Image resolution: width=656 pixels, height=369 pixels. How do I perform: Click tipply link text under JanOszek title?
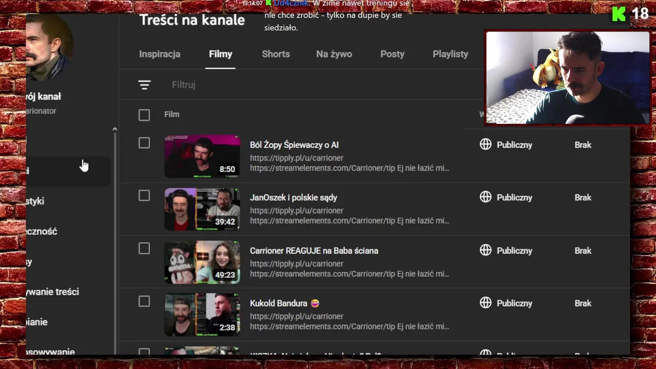[x=296, y=211]
